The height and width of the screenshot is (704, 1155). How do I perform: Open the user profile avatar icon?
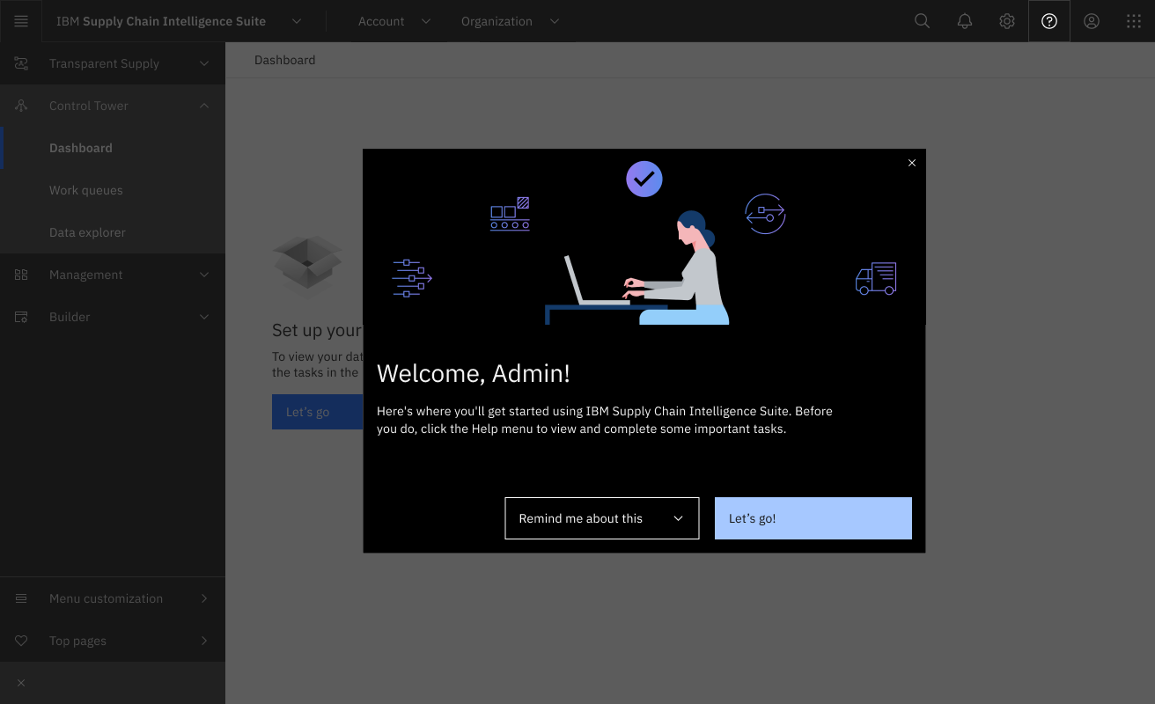tap(1092, 21)
